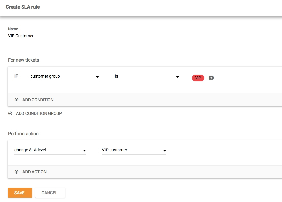282x202 pixels.
Task: Select the 'is' operator field text
Action: [117, 76]
